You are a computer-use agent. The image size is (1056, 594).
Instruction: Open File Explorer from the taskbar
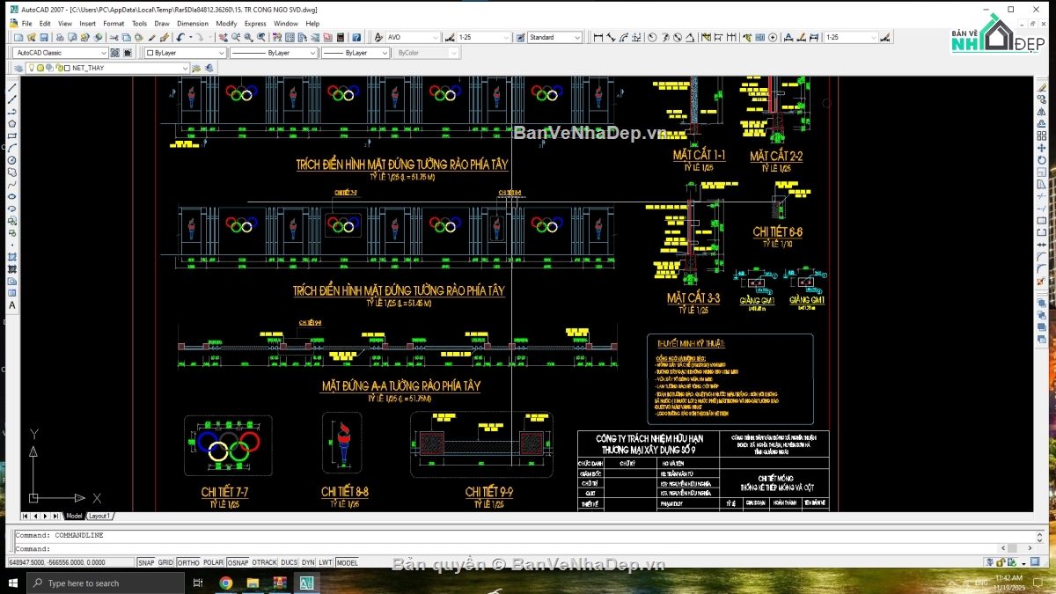point(253,583)
